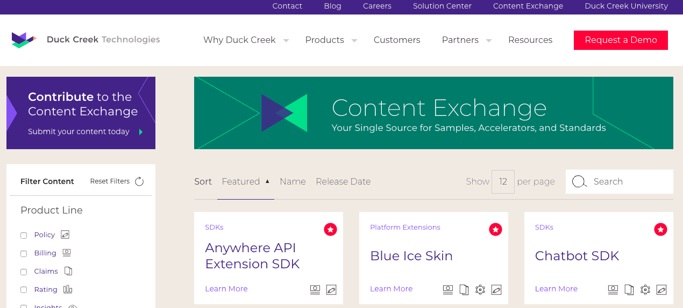Click the Policy pencil icon in filters
683x308 pixels.
[65, 234]
